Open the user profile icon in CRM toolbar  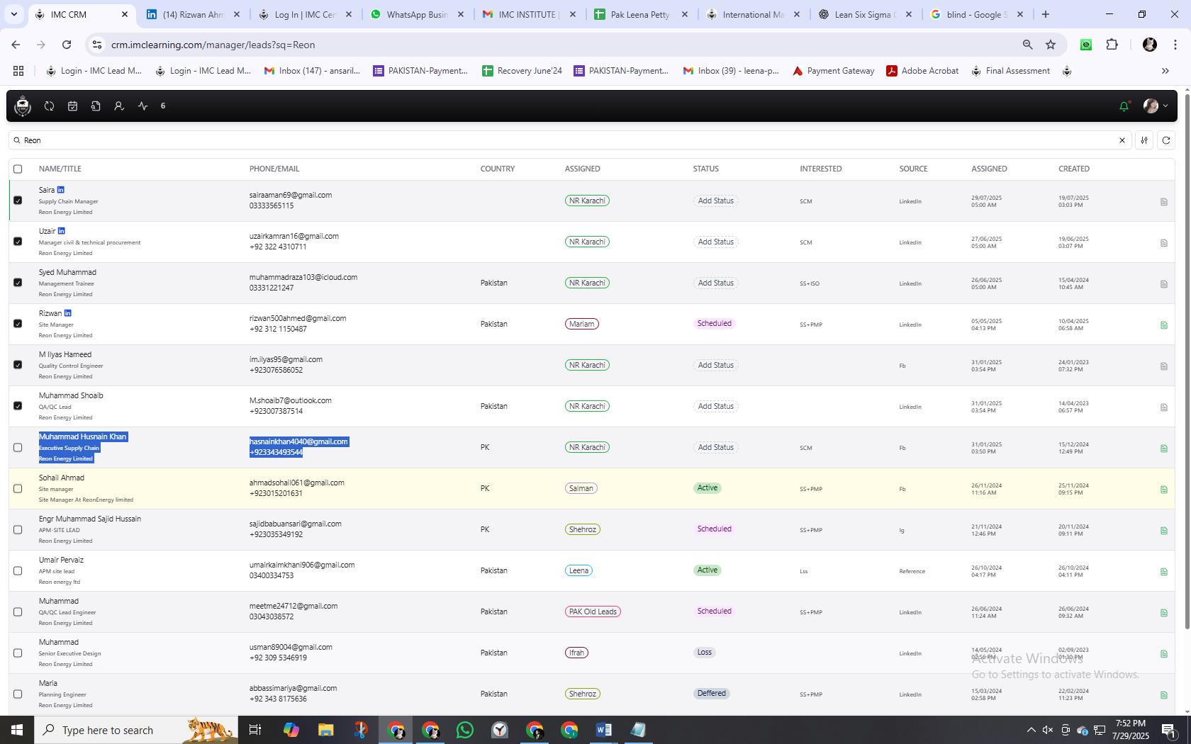tap(119, 106)
